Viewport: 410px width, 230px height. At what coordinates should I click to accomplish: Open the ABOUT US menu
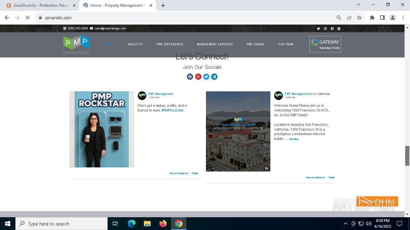tap(135, 44)
